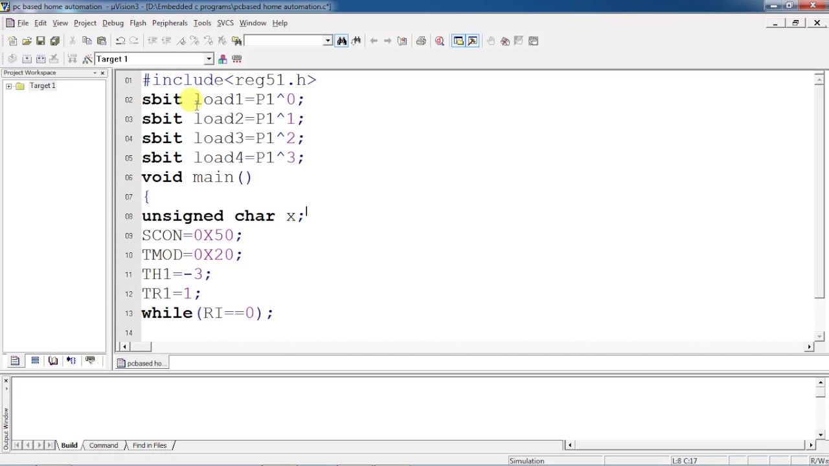
Task: Cut selection with the scissors icon
Action: point(72,41)
